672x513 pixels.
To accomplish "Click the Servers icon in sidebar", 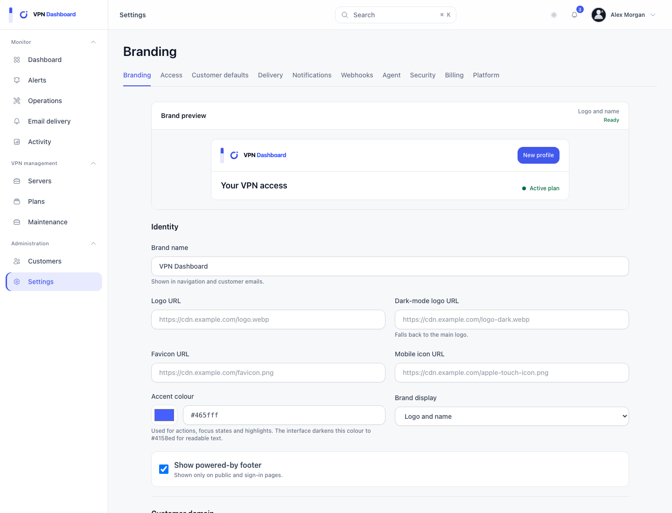I will click(17, 181).
